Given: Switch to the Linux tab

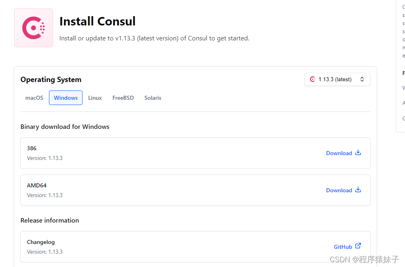Looking at the screenshot, I should [95, 98].
